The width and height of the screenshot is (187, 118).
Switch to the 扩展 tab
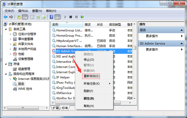(56, 108)
